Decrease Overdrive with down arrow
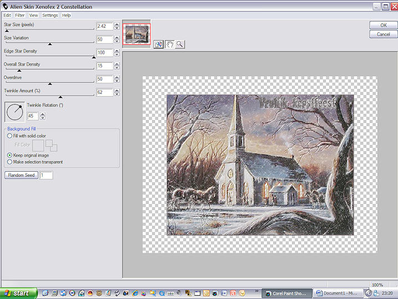 [117, 81]
